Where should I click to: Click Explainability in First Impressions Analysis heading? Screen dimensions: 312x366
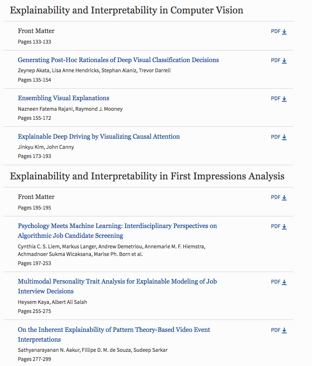[x=147, y=176]
